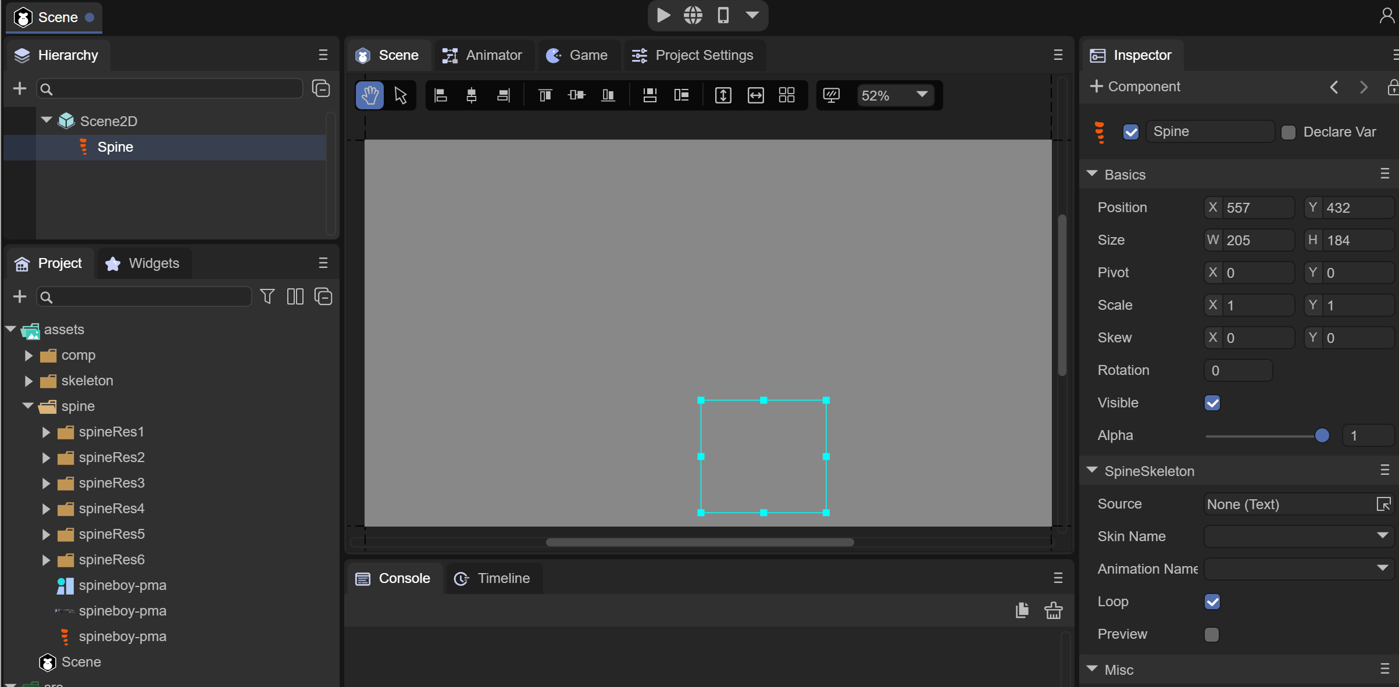
Task: Click the stretch height alignment icon
Action: [723, 95]
